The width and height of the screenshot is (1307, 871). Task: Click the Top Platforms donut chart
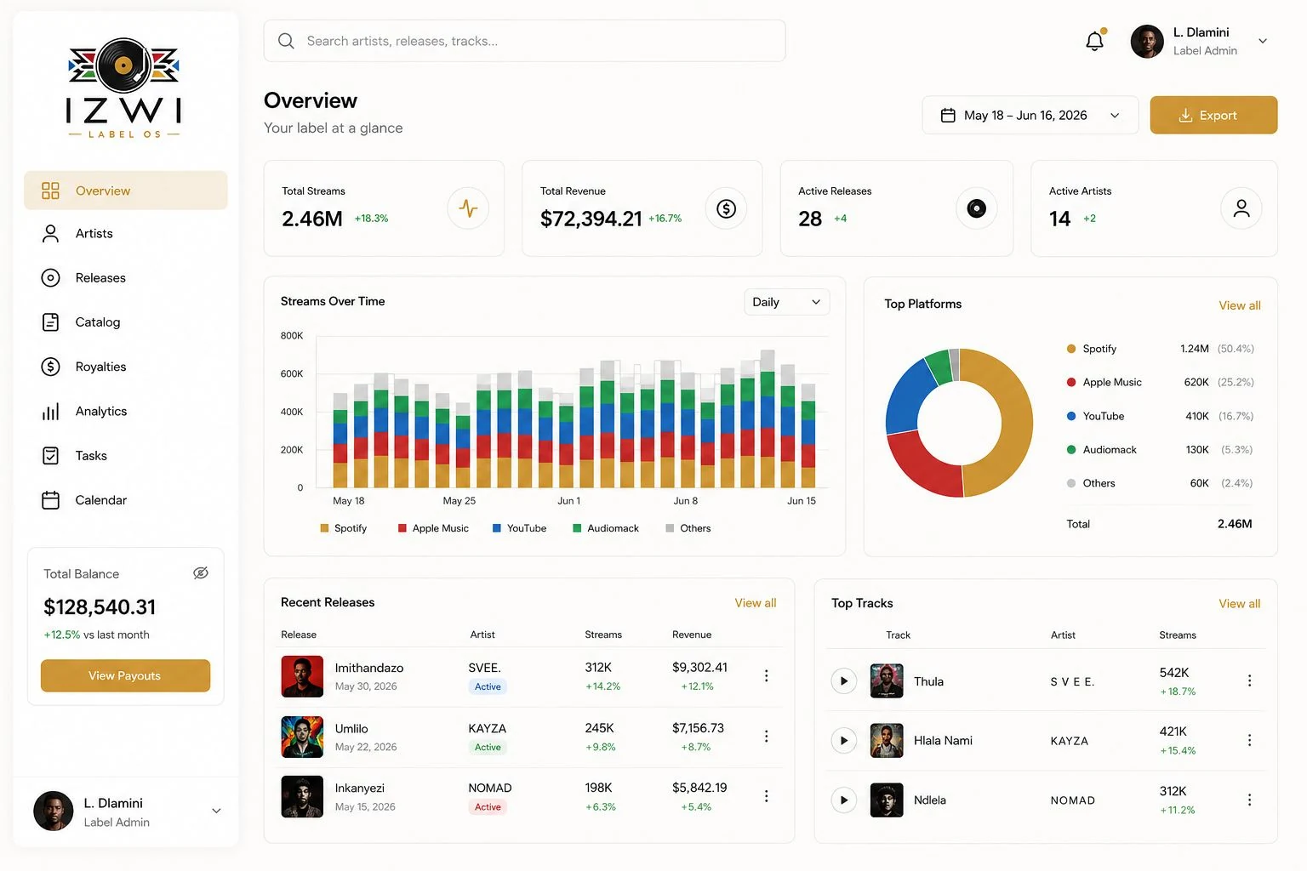pyautogui.click(x=959, y=423)
